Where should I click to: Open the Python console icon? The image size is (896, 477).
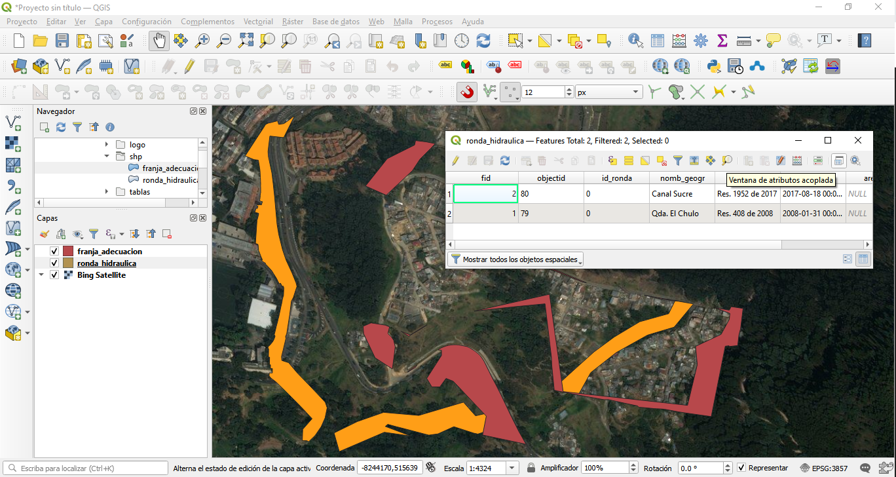click(715, 66)
